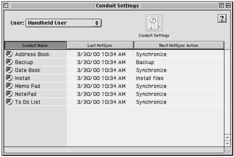Click Synchronize action for Memo Pad
The image size is (234, 157).
151,86
